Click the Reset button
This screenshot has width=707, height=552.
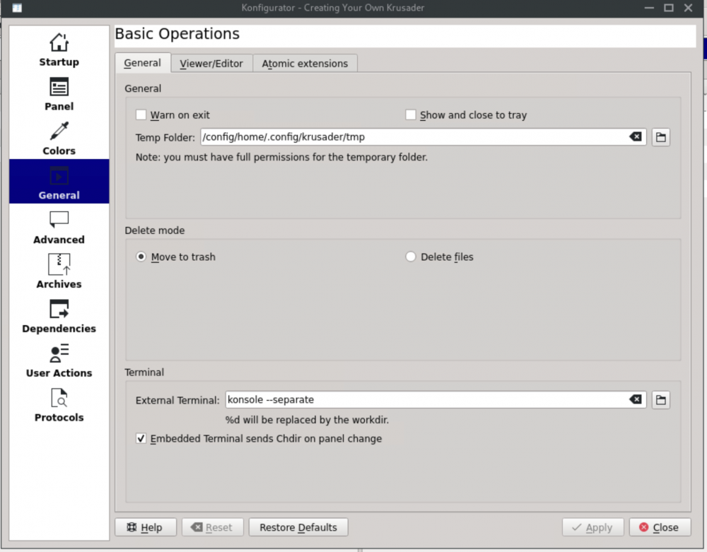click(212, 527)
